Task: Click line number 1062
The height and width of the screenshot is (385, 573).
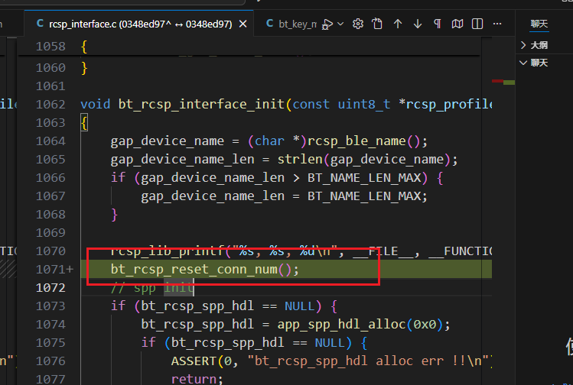Action: click(x=50, y=105)
